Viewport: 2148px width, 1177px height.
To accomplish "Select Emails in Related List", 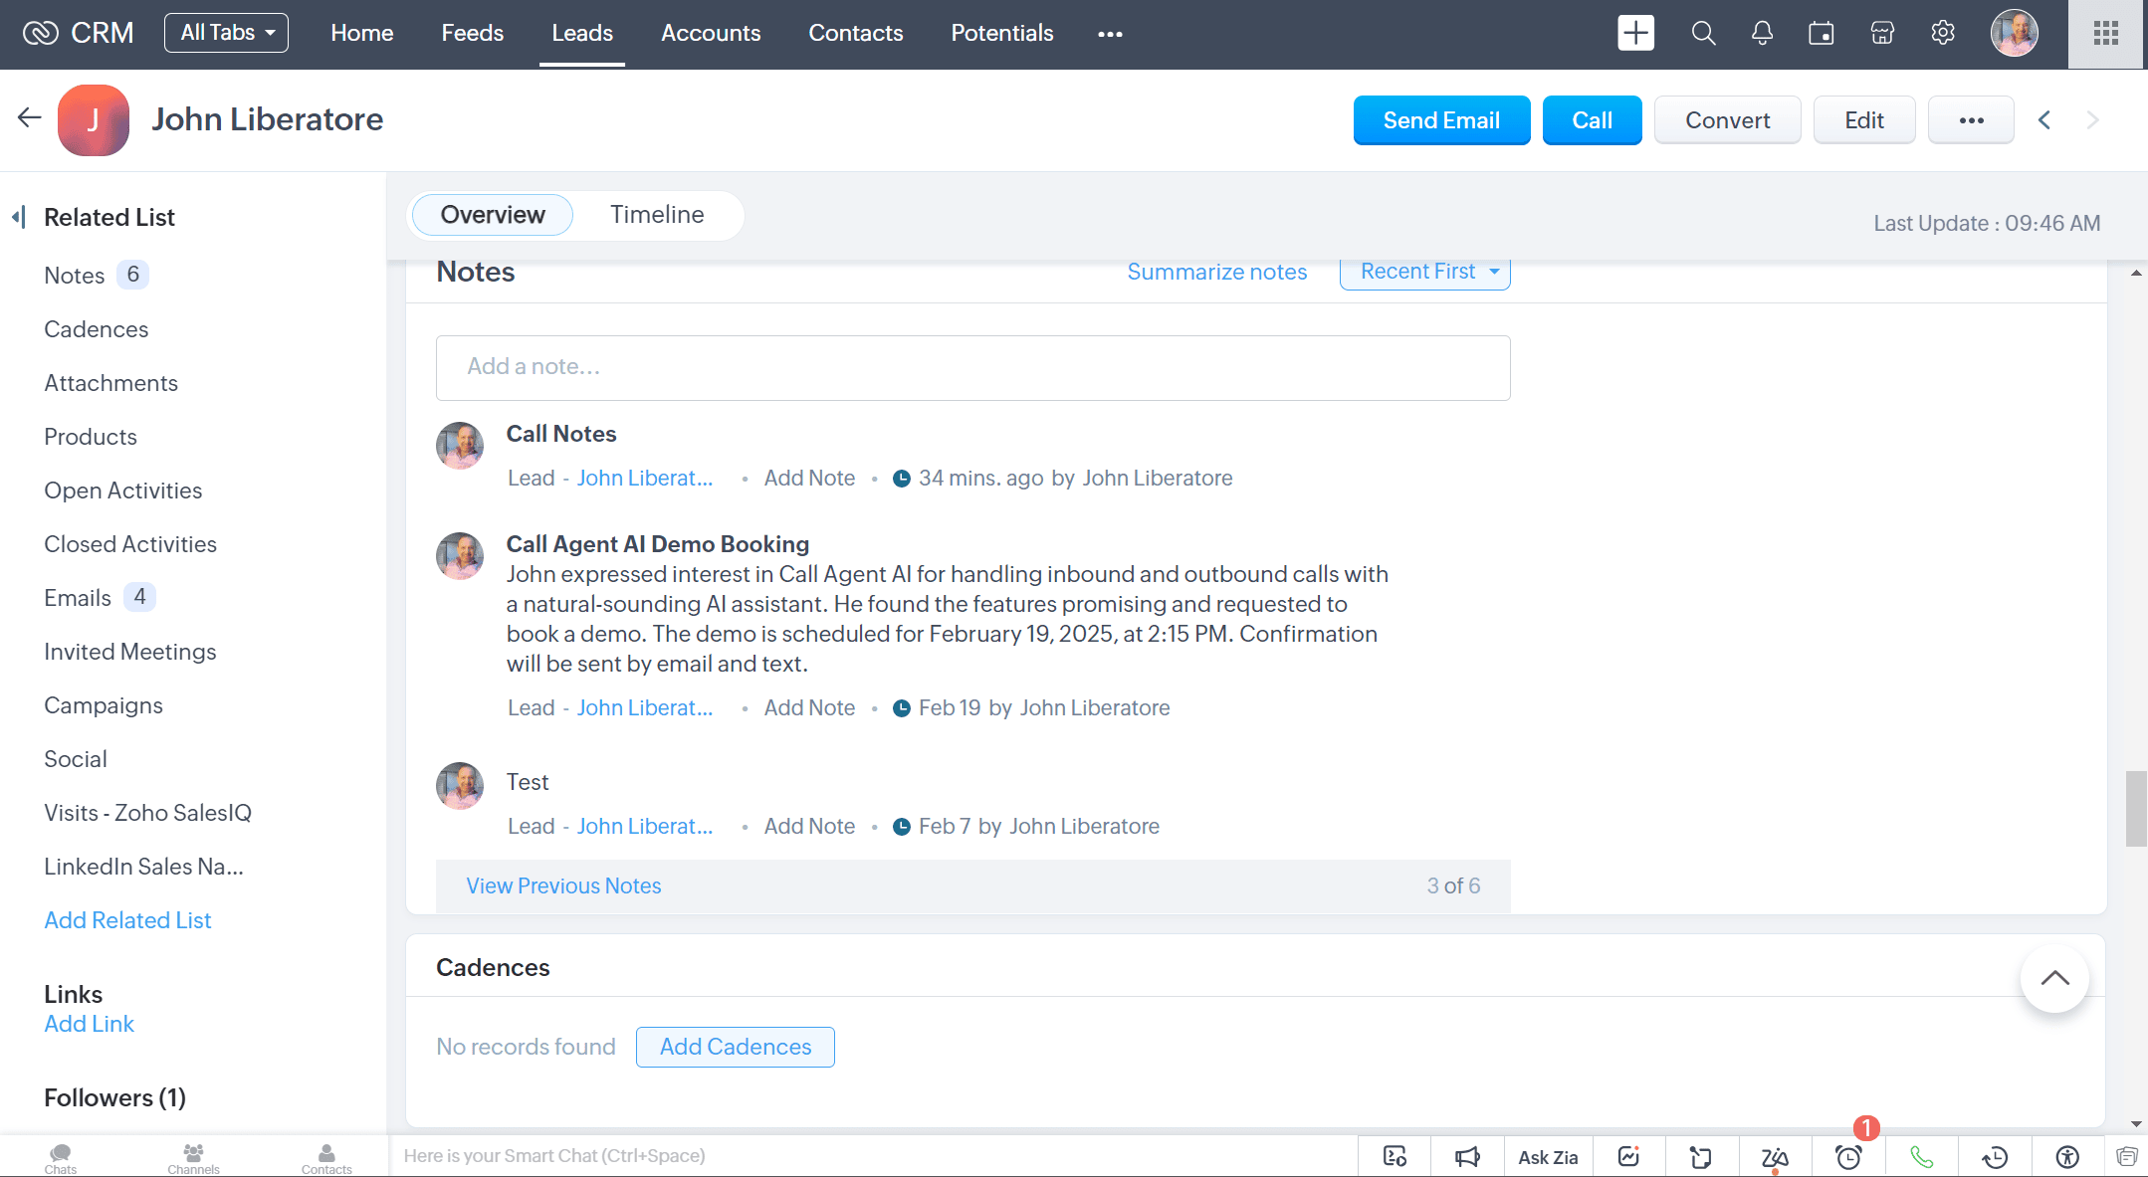I will (78, 598).
